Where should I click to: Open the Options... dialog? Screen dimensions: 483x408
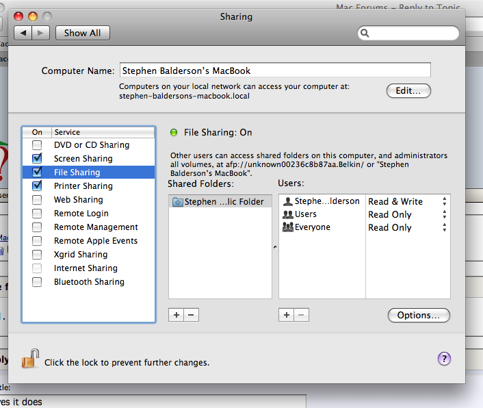click(x=419, y=316)
